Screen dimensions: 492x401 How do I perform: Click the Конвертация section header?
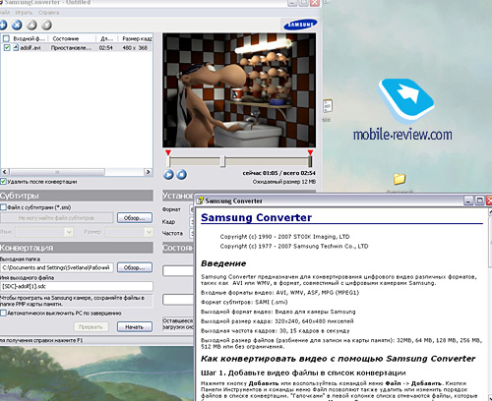point(77,248)
